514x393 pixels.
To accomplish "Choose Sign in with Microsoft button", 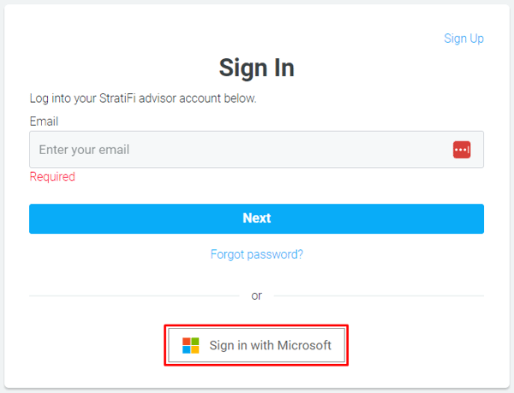I will pyautogui.click(x=257, y=346).
